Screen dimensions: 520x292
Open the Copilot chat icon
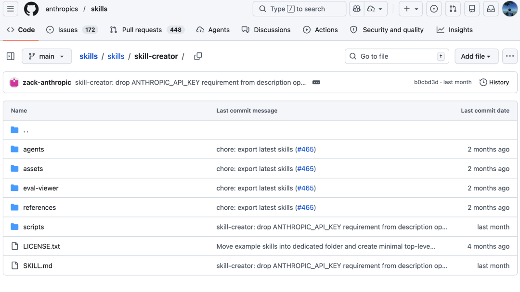click(356, 9)
